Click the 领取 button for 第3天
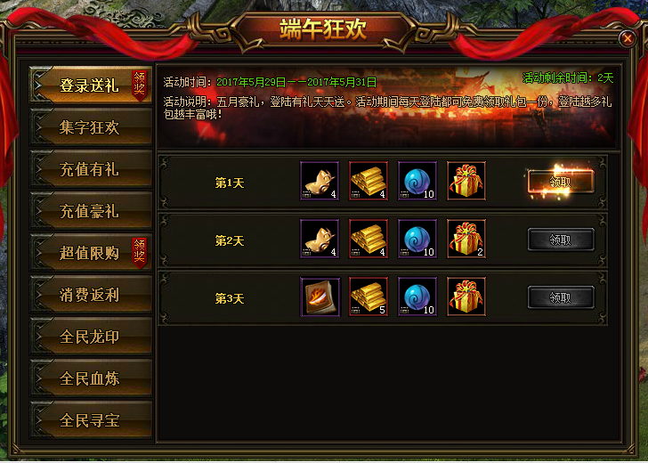The image size is (648, 463). 561,297
